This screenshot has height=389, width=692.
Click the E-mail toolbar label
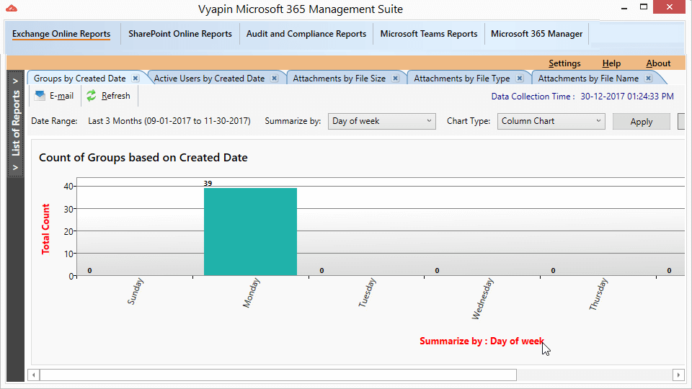(x=61, y=96)
